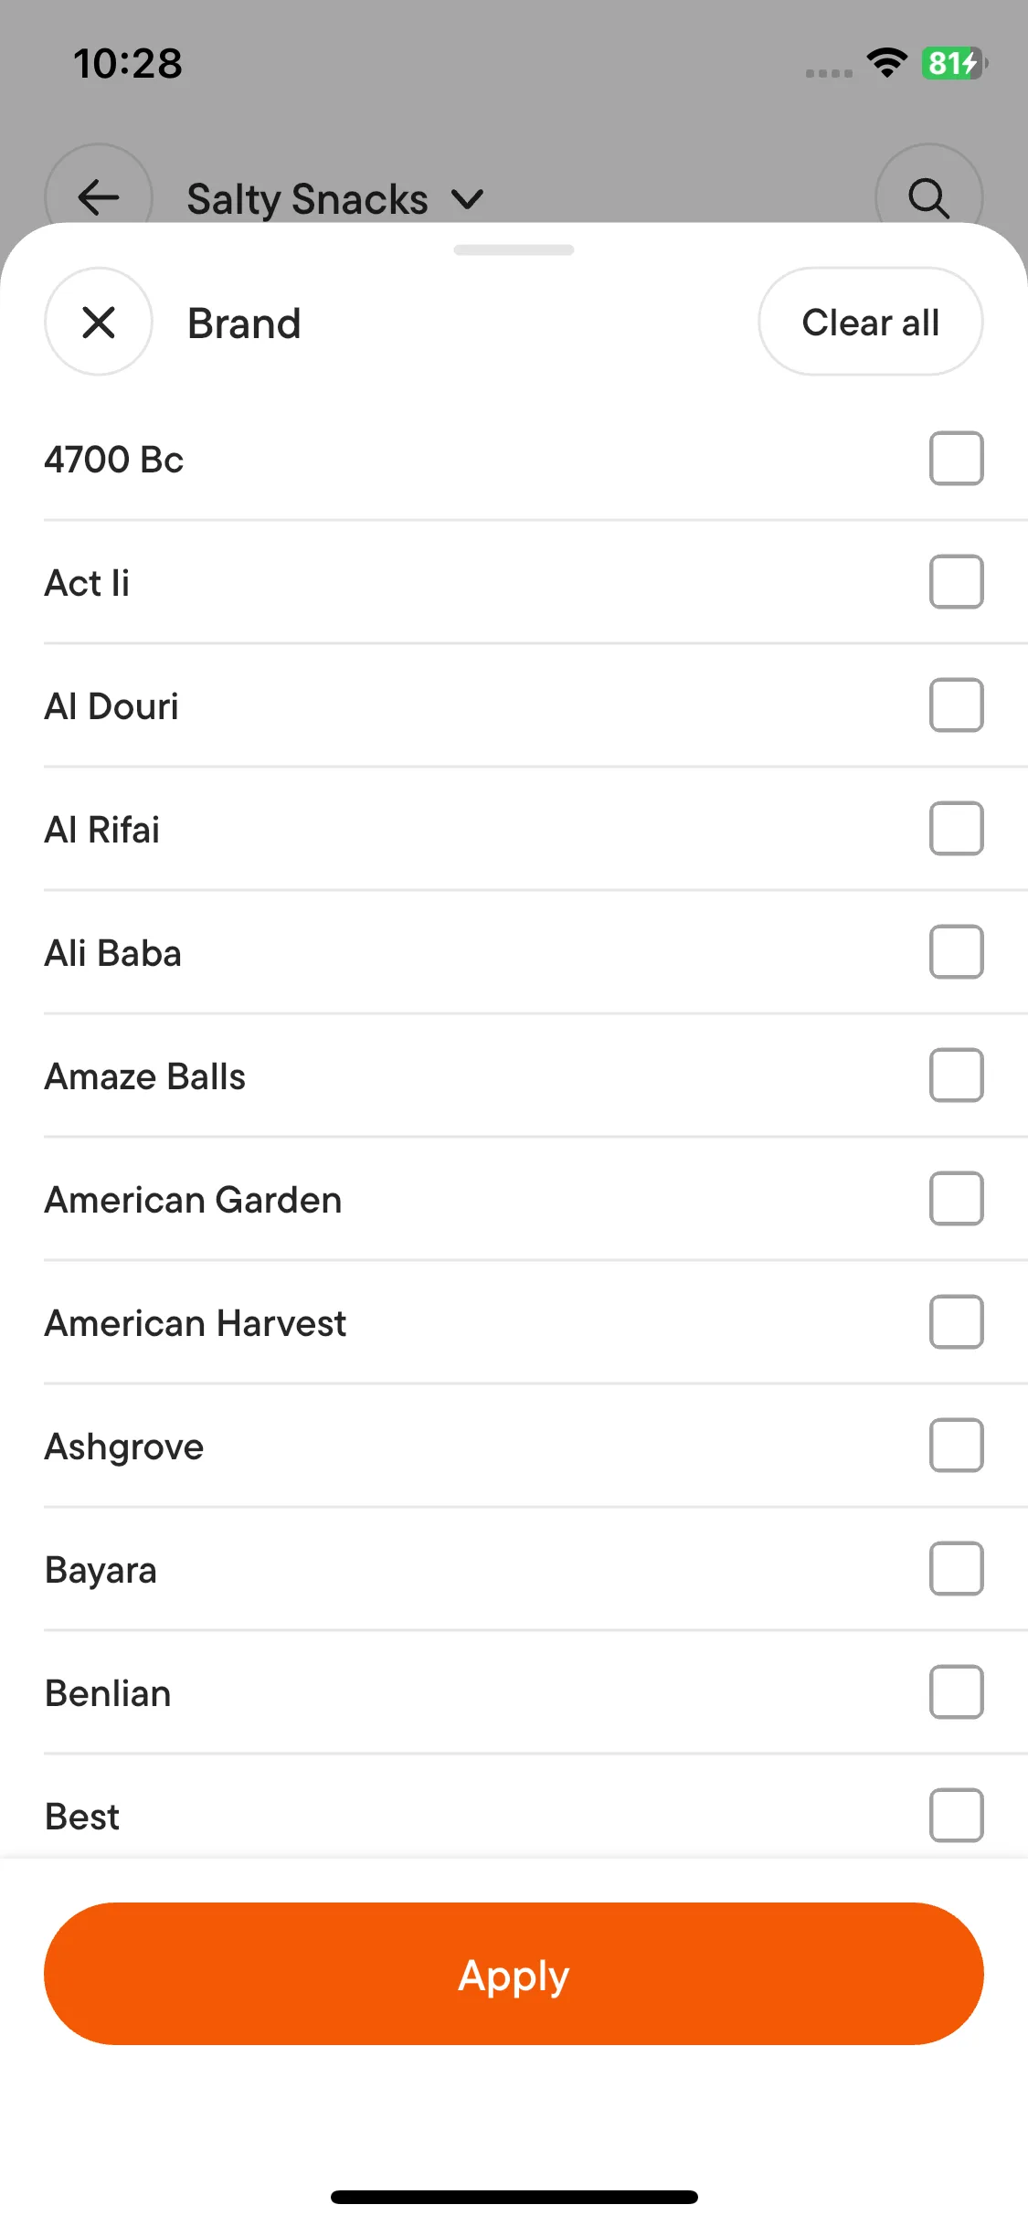Viewport: 1028px width, 2226px height.
Task: Tap the Wi-Fi status icon
Action: [886, 63]
